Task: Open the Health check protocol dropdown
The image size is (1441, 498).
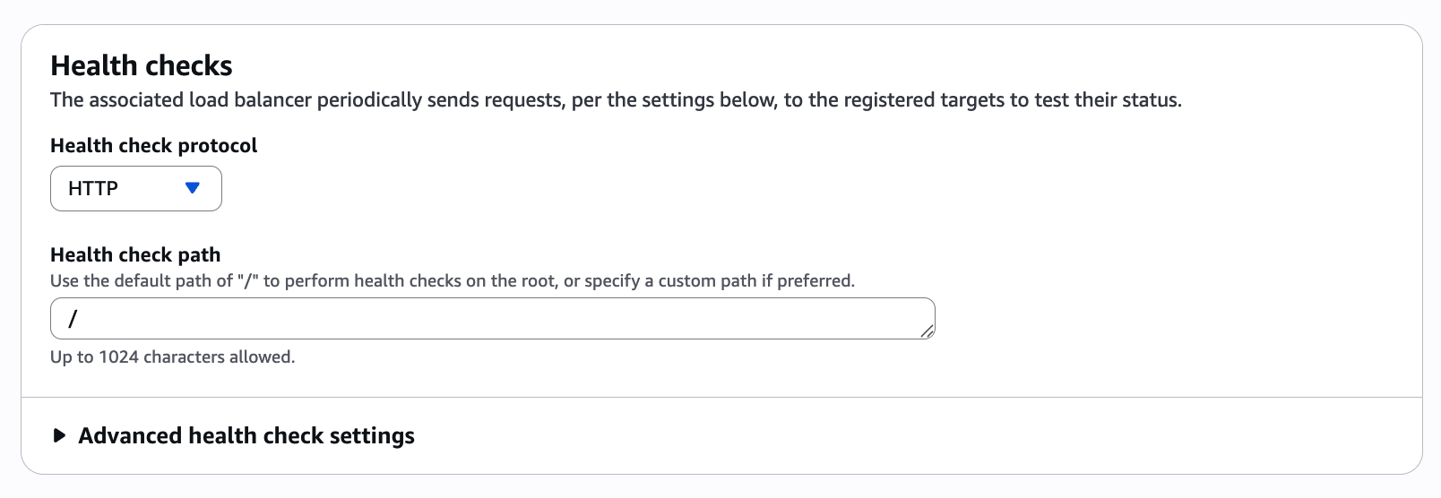Action: [x=135, y=188]
